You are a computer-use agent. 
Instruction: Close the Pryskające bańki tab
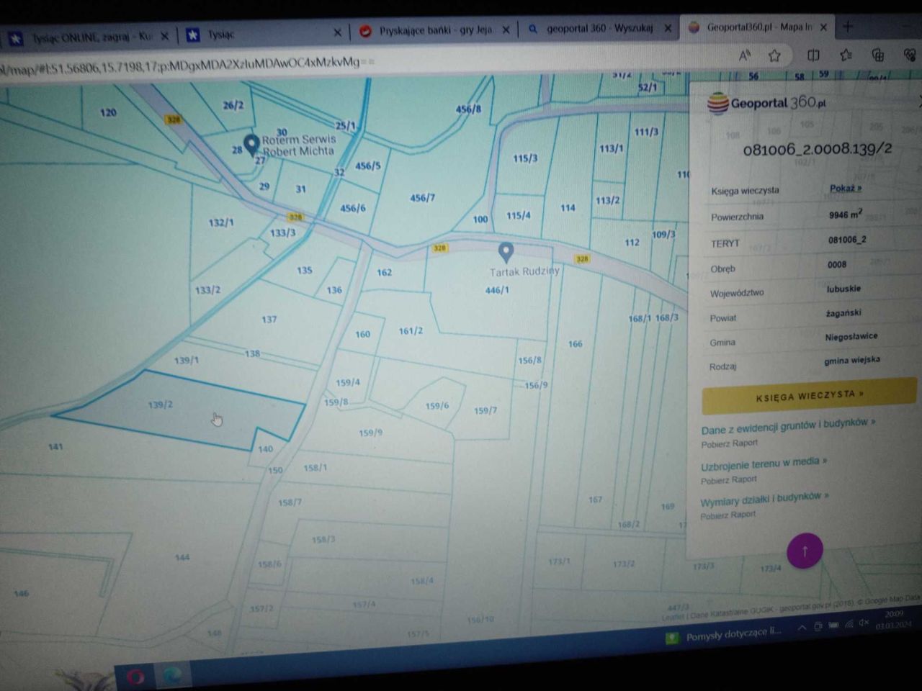click(x=506, y=30)
